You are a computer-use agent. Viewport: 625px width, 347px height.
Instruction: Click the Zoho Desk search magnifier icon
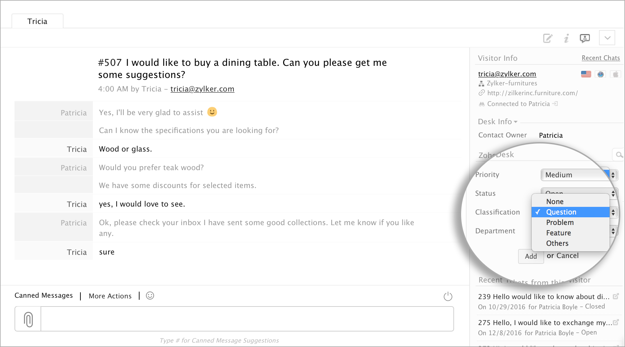[619, 155]
